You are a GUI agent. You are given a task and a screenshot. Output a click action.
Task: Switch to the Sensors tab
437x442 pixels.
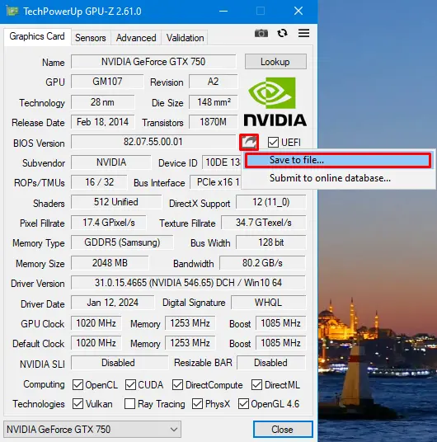click(91, 38)
